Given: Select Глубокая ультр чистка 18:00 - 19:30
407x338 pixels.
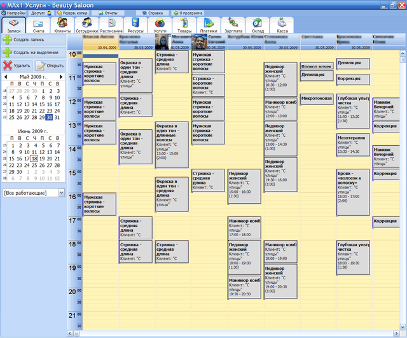Looking at the screenshot, I should pyautogui.click(x=353, y=257).
